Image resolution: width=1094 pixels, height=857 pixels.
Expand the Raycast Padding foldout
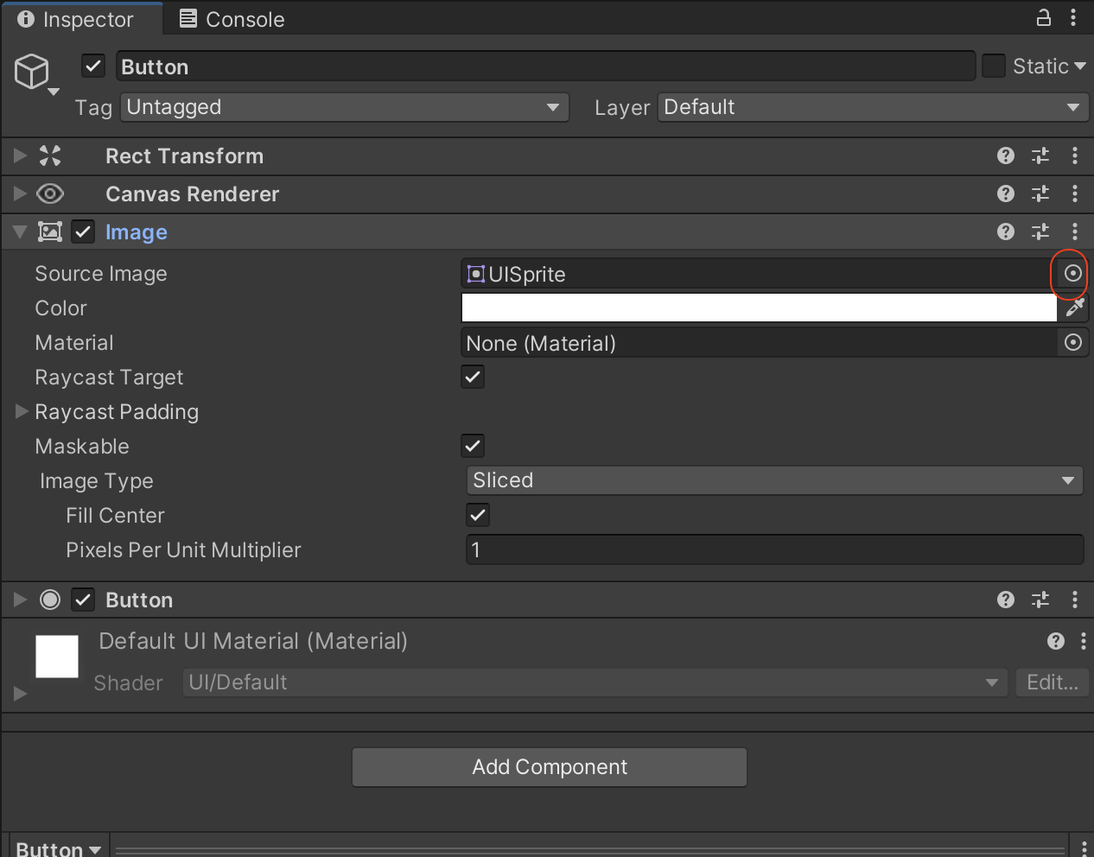22,412
